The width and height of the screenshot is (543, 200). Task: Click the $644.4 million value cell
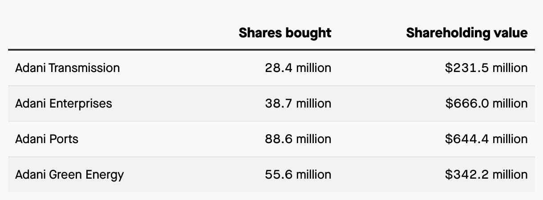coord(486,139)
